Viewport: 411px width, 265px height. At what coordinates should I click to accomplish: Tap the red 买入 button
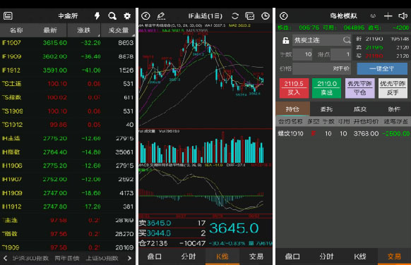click(x=294, y=88)
